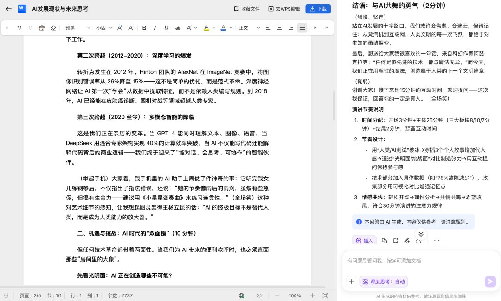
Task: Apply the blue font color
Action: pos(223,28)
